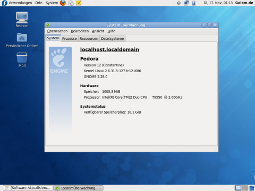
Task: Click the date and time clock
Action: click(218, 3)
